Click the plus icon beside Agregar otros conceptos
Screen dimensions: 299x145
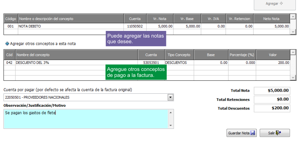pos(7,44)
